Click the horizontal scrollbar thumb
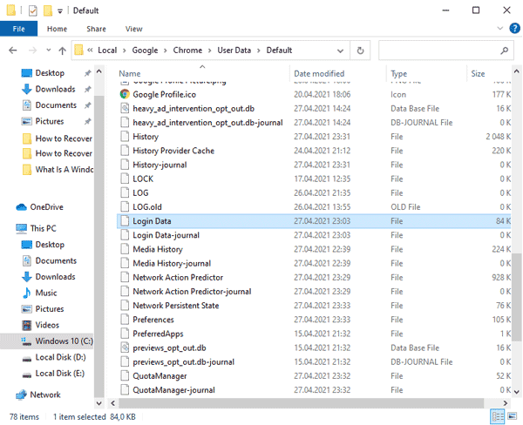The image size is (523, 425). click(x=302, y=403)
